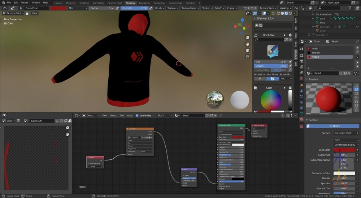Open the Mix blend mode dropdown
361x198 pixels.
[77, 8]
